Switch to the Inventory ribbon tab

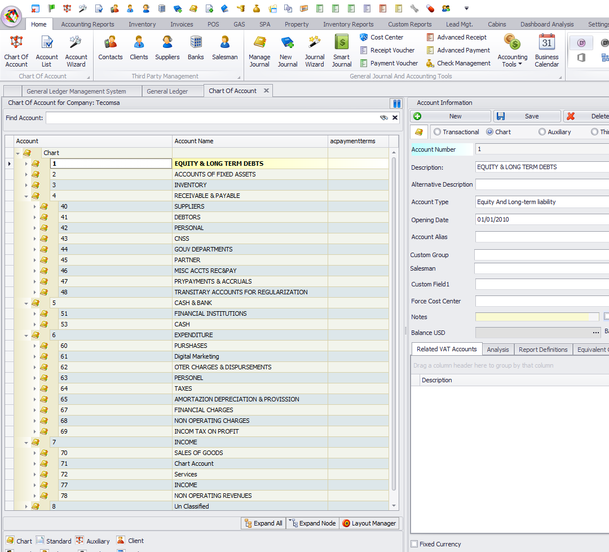pyautogui.click(x=142, y=24)
